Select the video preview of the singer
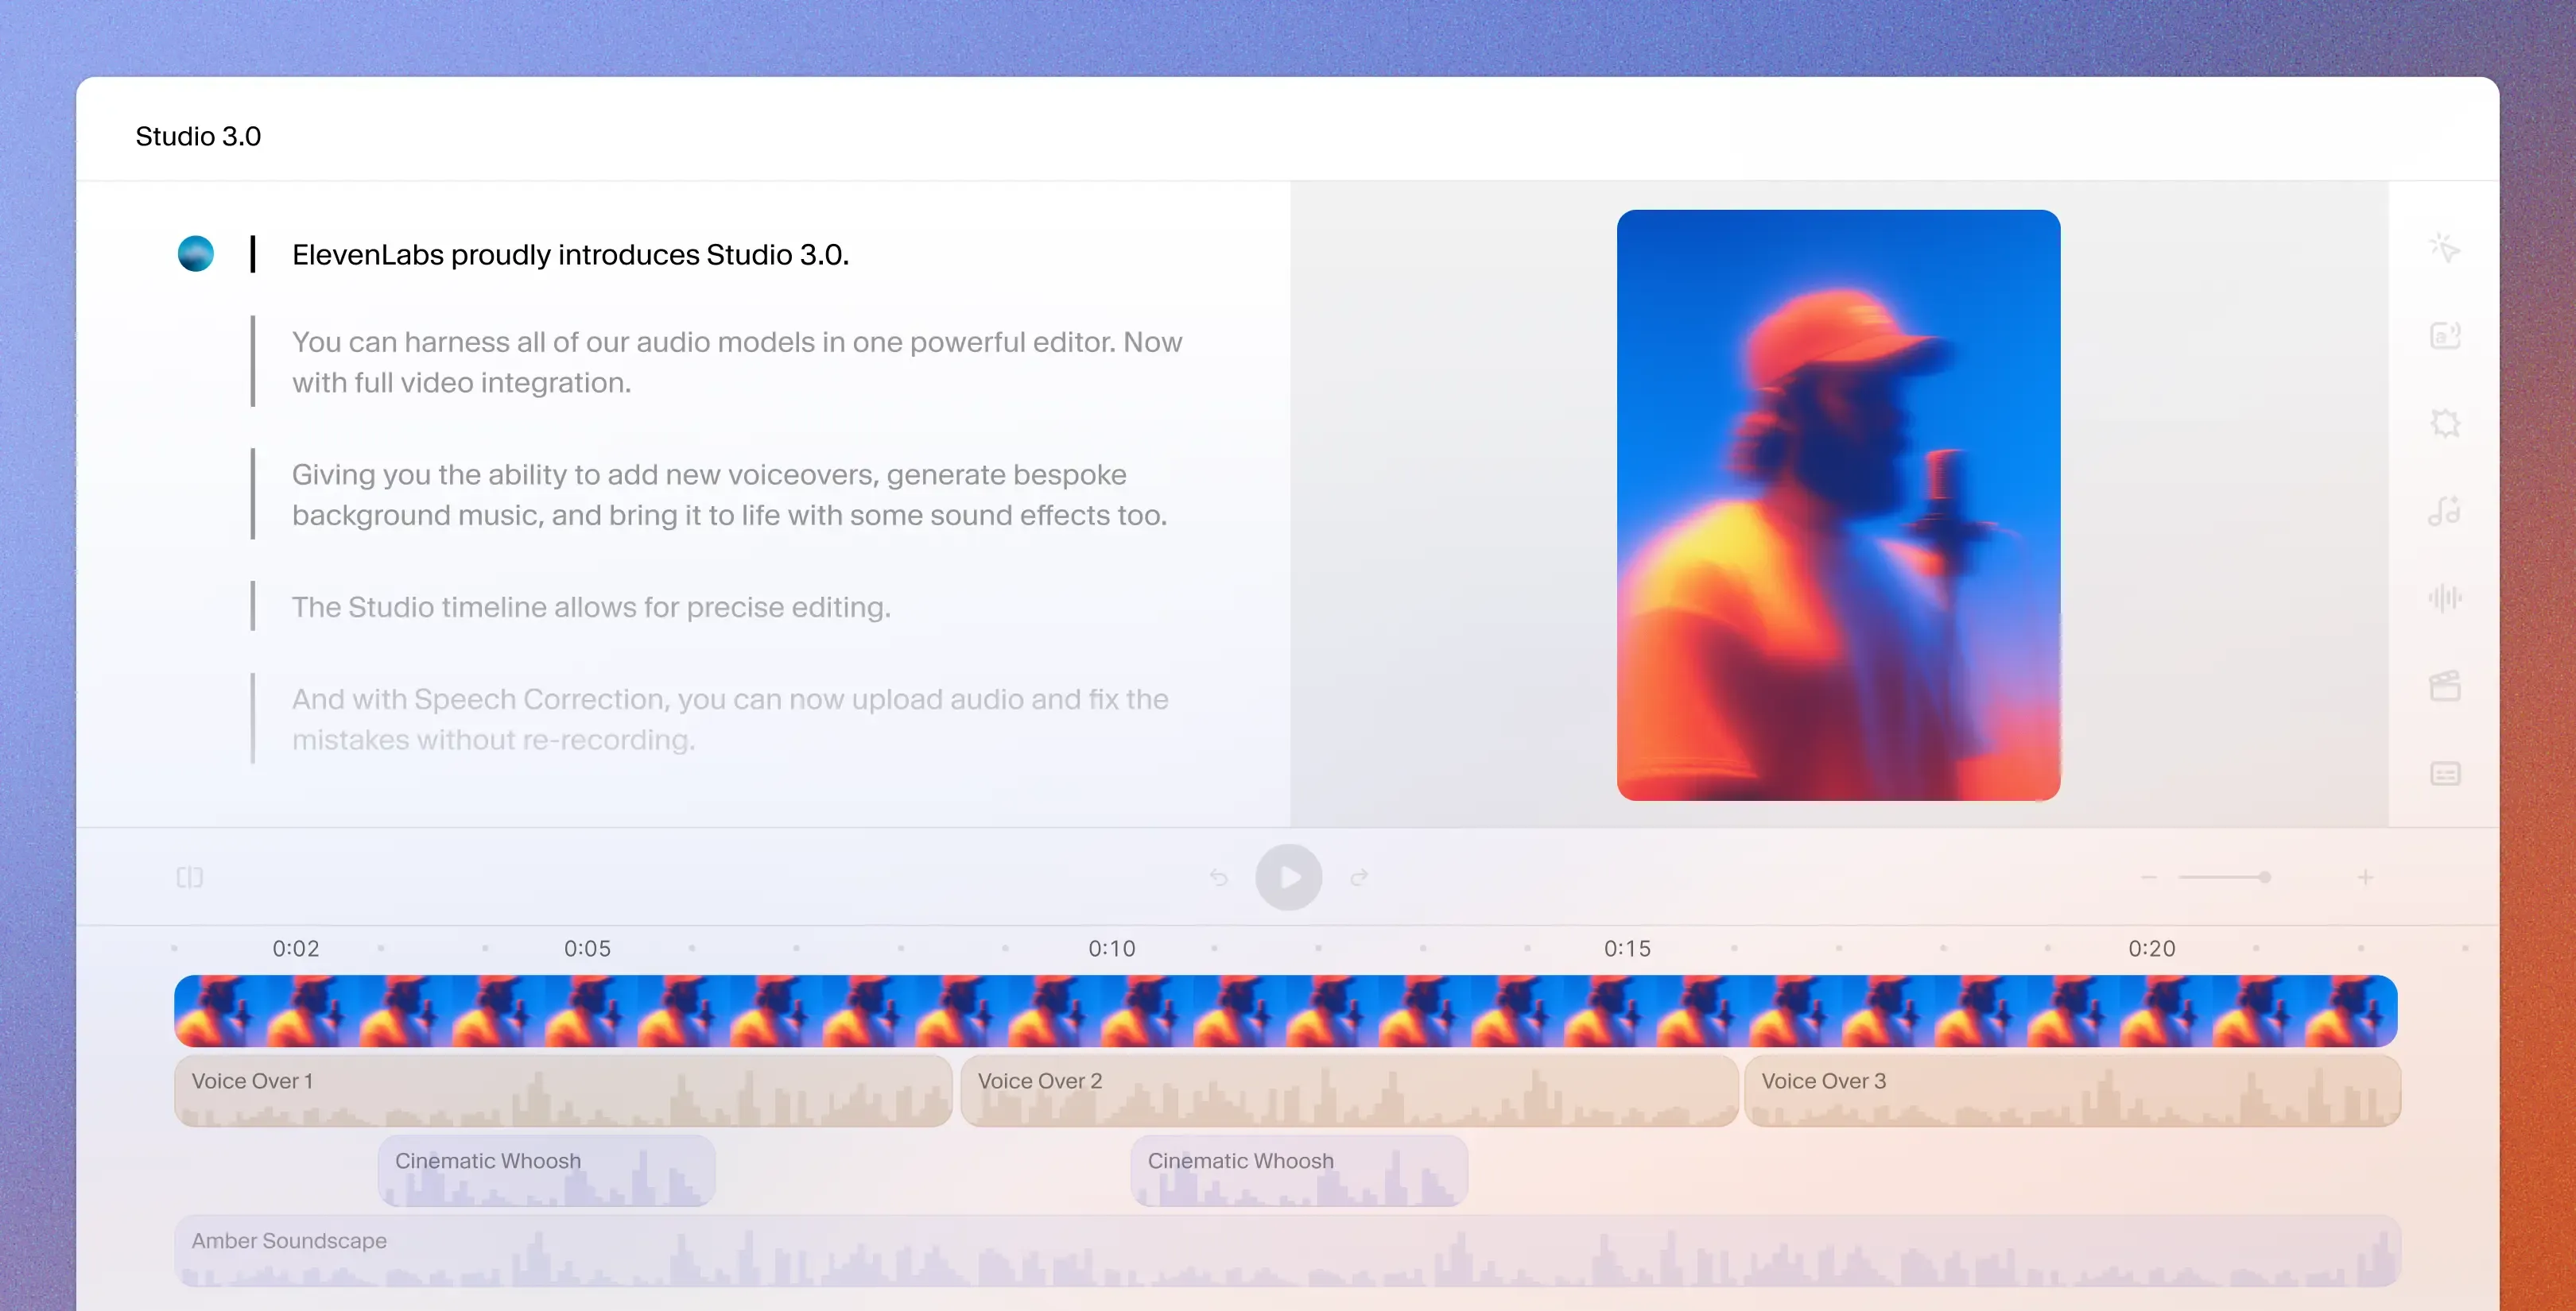Viewport: 2576px width, 1311px height. tap(1838, 505)
